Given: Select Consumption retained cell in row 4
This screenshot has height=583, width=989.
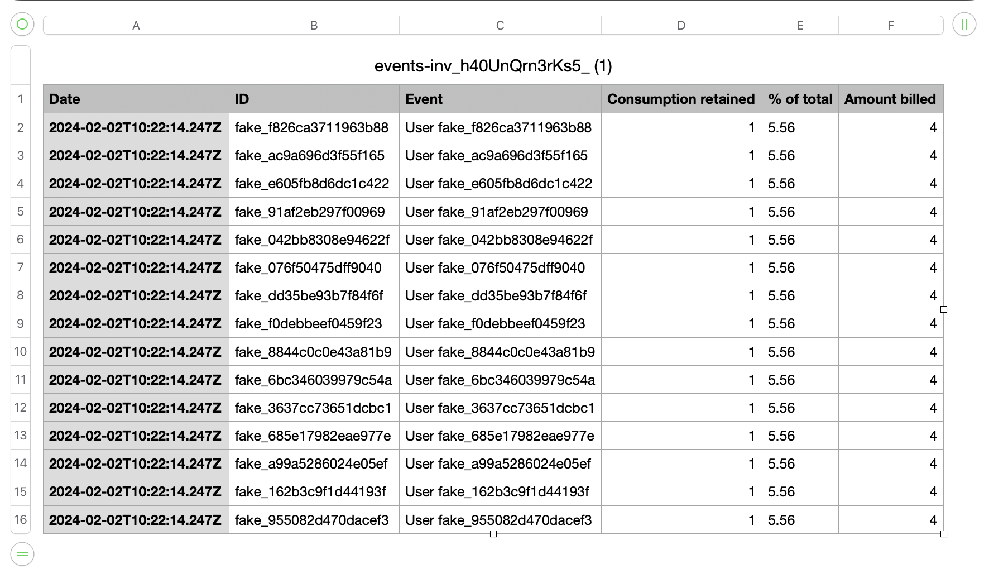Looking at the screenshot, I should 681,183.
